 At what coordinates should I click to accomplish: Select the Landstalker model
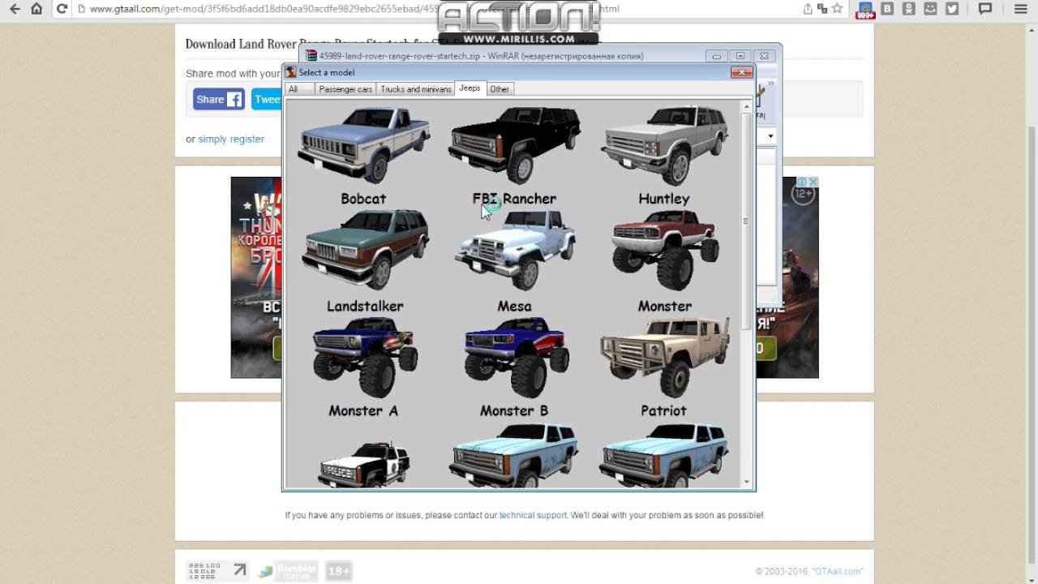(365, 250)
